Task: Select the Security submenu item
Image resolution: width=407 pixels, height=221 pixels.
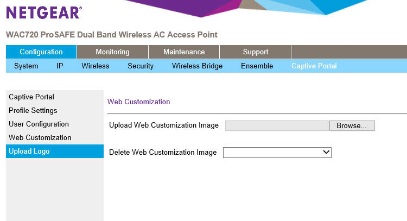Action: [x=141, y=66]
